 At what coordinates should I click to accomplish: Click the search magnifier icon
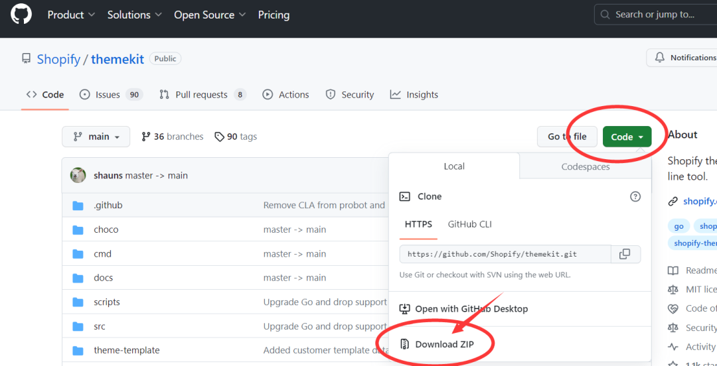605,15
